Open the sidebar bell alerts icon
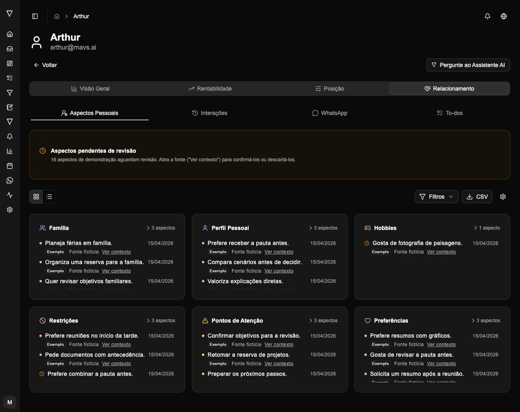The image size is (520, 412). click(x=10, y=137)
